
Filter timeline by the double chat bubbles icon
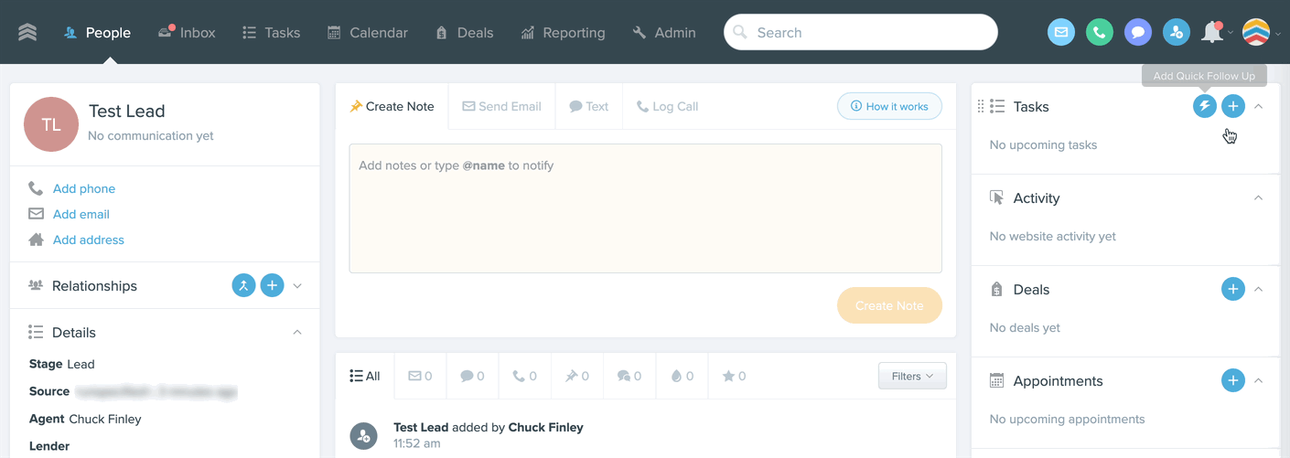(629, 376)
